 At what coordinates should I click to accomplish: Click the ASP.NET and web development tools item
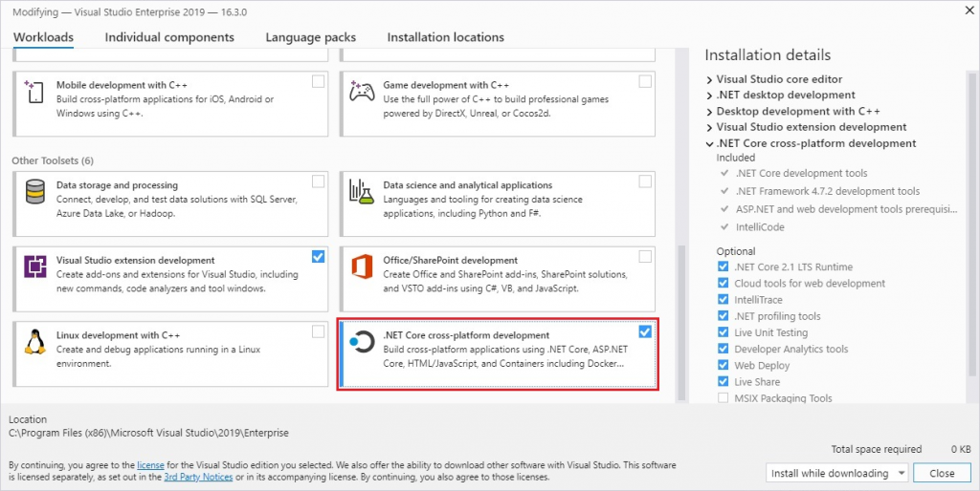point(846,209)
